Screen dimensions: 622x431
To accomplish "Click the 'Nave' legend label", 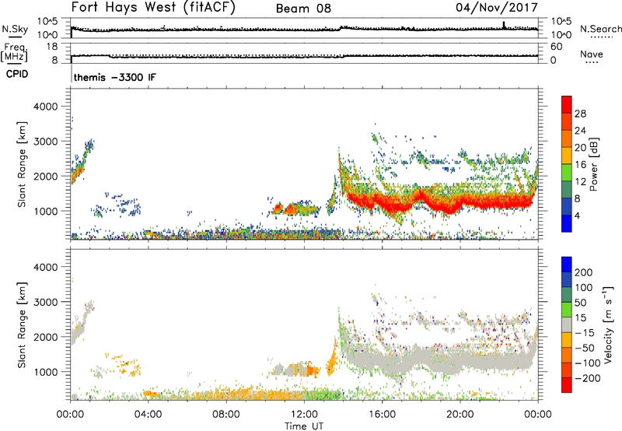I will click(x=592, y=54).
